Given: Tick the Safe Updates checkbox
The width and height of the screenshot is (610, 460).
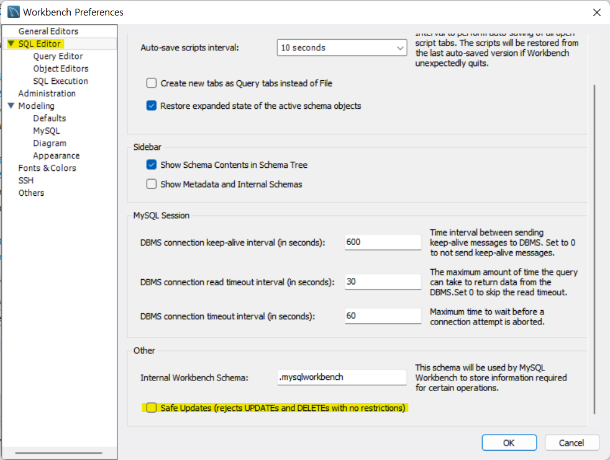Looking at the screenshot, I should (x=152, y=407).
